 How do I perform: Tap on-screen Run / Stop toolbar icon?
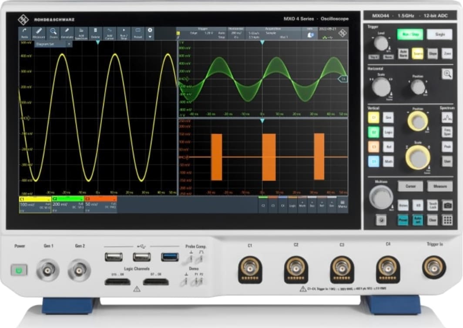pyautogui.click(x=124, y=33)
